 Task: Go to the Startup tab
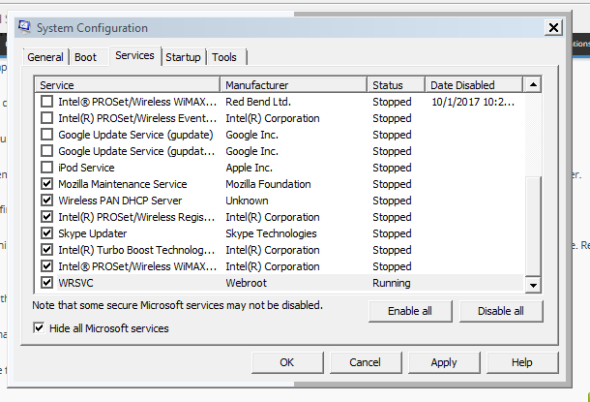(x=183, y=57)
